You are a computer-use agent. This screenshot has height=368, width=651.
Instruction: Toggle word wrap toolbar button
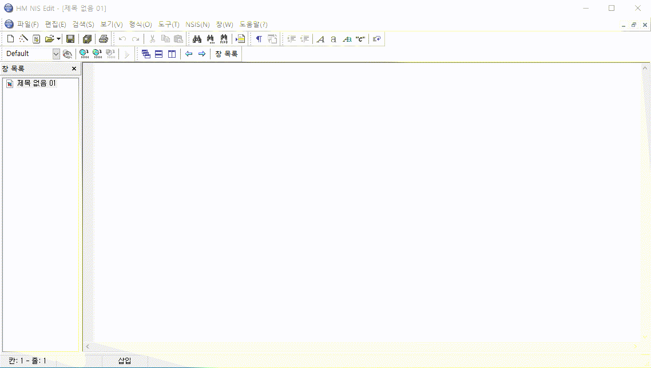pos(376,39)
